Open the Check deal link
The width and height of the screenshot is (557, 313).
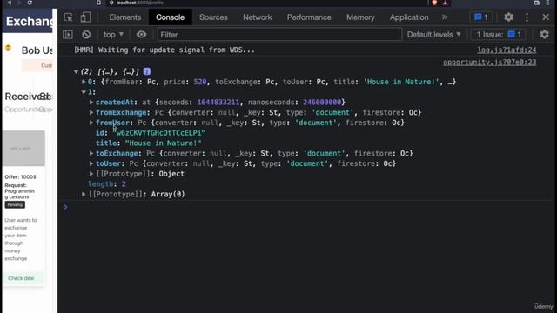coord(21,278)
